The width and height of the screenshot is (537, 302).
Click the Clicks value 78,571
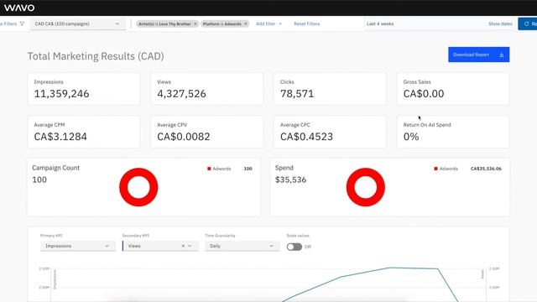pyautogui.click(x=297, y=94)
